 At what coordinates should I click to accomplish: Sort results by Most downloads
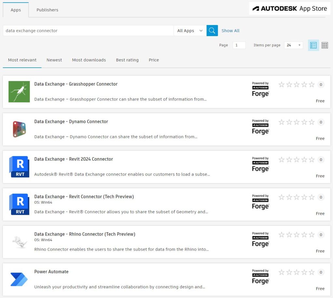point(89,60)
